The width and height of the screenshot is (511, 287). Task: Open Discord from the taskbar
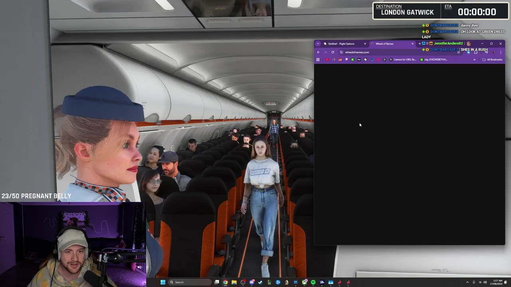coord(252,282)
